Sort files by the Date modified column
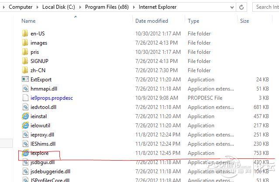 click(152, 21)
